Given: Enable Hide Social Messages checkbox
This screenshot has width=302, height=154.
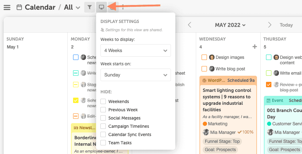Looking at the screenshot, I should (103, 118).
